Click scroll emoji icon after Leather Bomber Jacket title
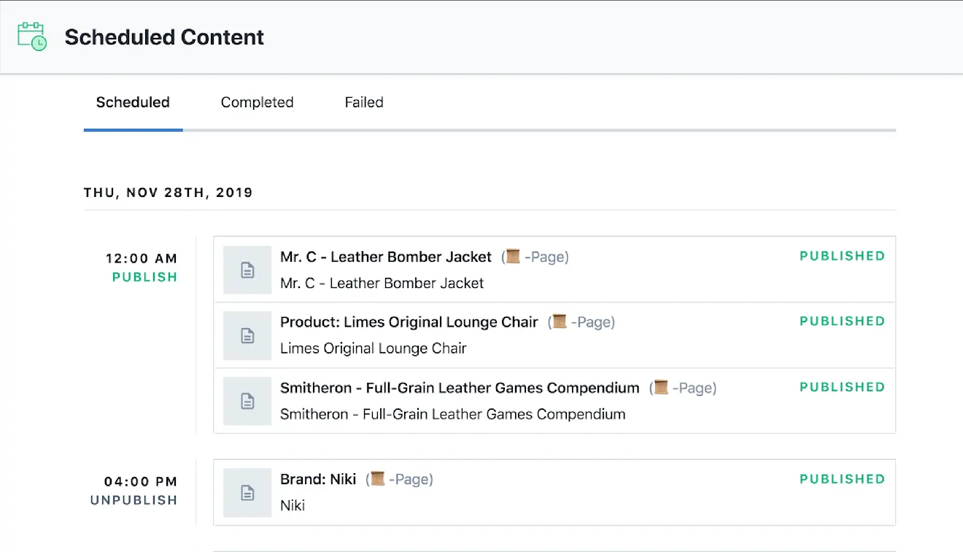Viewport: 963px width, 552px height. (513, 257)
